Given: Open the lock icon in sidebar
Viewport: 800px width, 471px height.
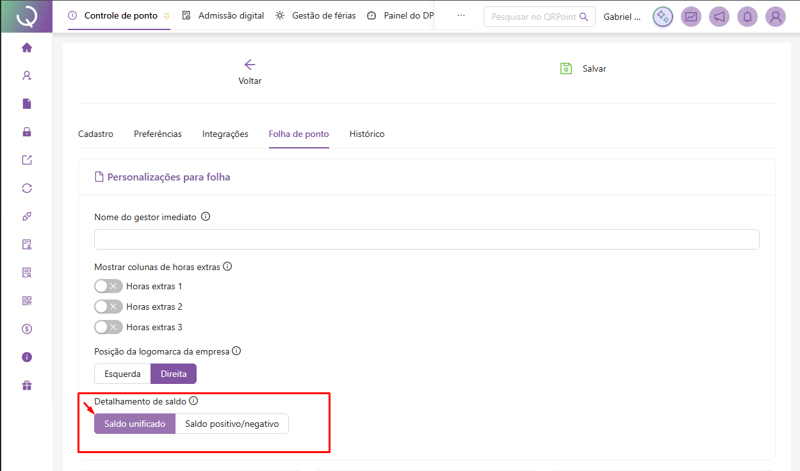Looking at the screenshot, I should 27,132.
